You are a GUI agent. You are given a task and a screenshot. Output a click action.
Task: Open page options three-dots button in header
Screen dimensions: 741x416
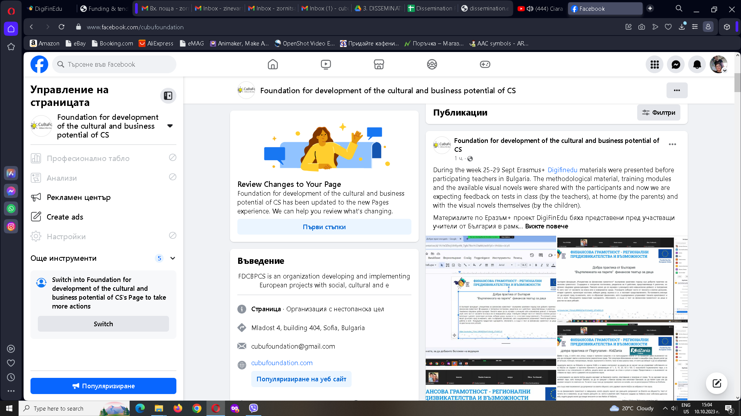[677, 90]
